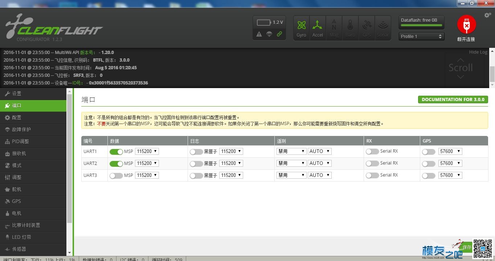Open UART2 telemetry 禁用 dropdown
The width and height of the screenshot is (495, 261).
pos(291,163)
